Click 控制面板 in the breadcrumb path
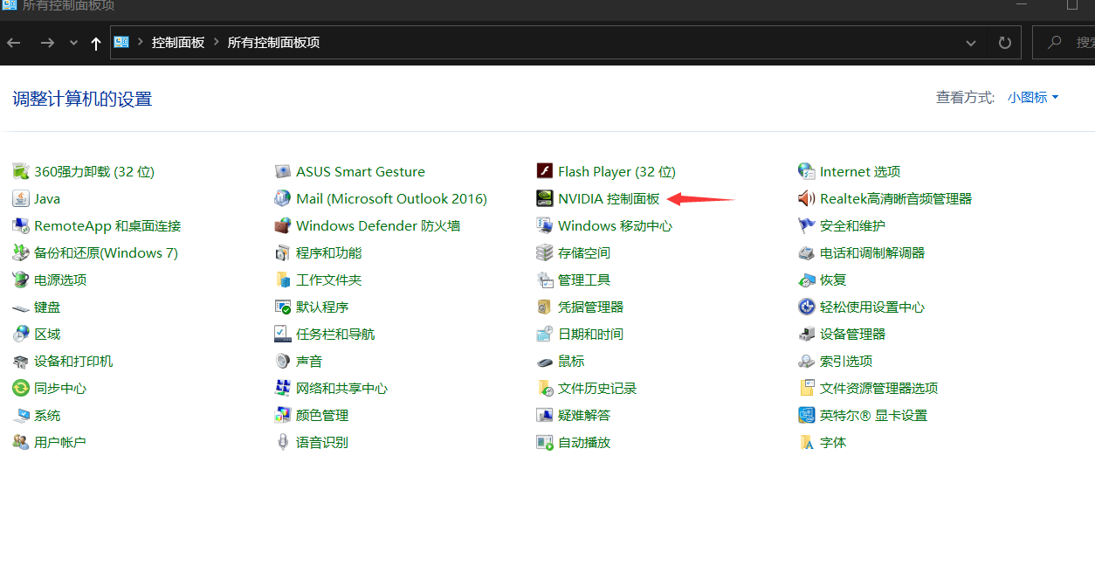Image resolution: width=1095 pixels, height=566 pixels. tap(178, 42)
